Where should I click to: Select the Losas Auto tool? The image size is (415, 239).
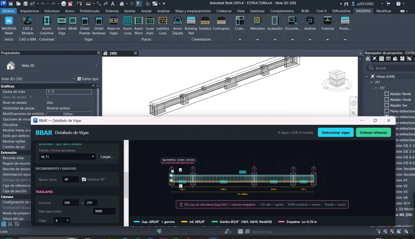click(150, 26)
